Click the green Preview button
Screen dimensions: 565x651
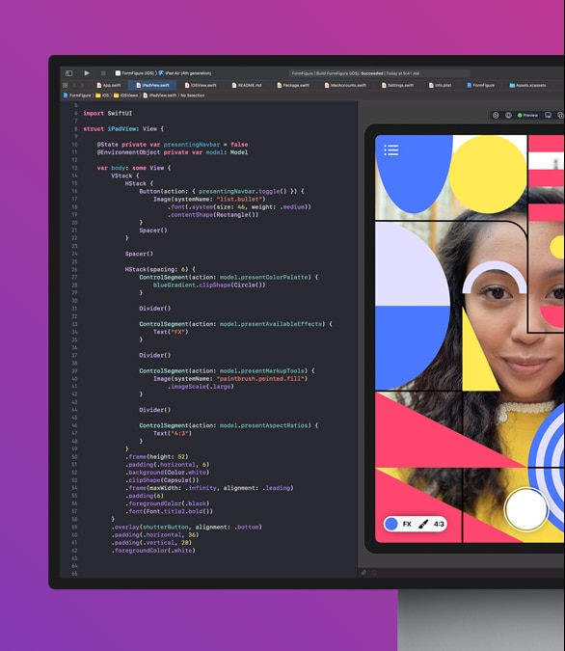527,115
